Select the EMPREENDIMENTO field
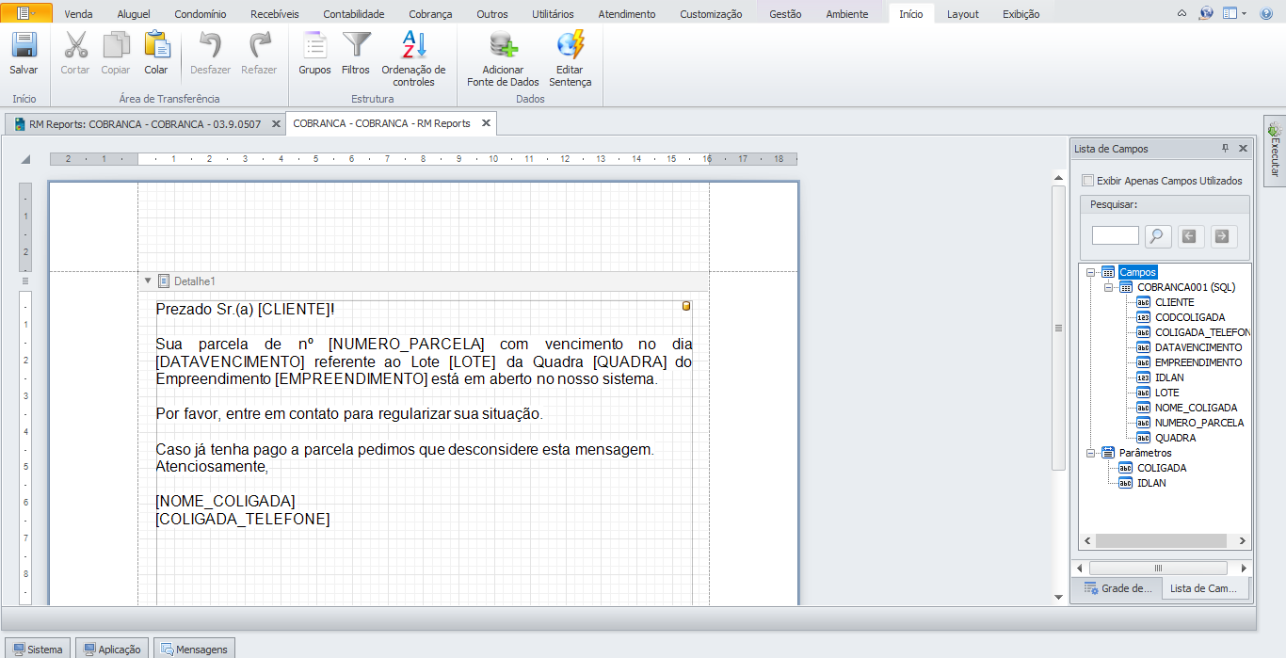This screenshot has width=1286, height=658. pyautogui.click(x=1198, y=362)
